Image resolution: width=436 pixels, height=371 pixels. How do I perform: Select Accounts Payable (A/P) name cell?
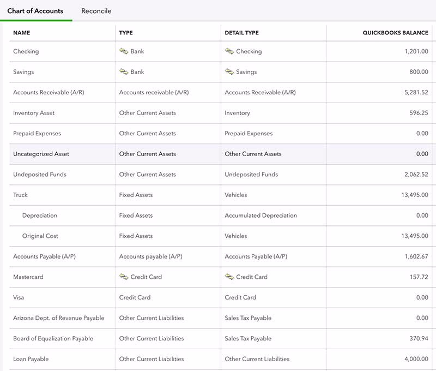(x=44, y=256)
